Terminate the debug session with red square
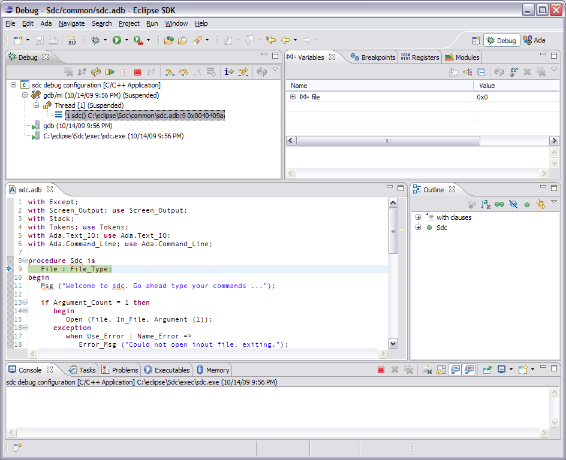566x460 pixels. point(137,72)
